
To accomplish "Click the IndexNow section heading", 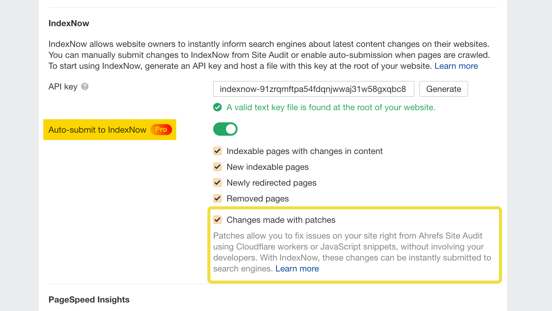I will click(x=69, y=23).
